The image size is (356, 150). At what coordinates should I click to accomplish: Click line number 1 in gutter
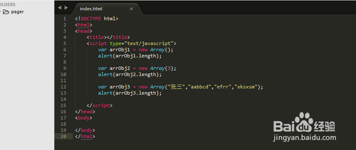65,19
